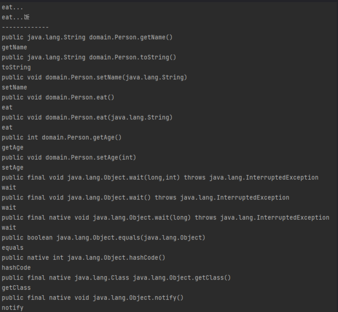The image size is (338, 312).
Task: Select the domain.Person.getAge() signature line
Action: (x=62, y=137)
